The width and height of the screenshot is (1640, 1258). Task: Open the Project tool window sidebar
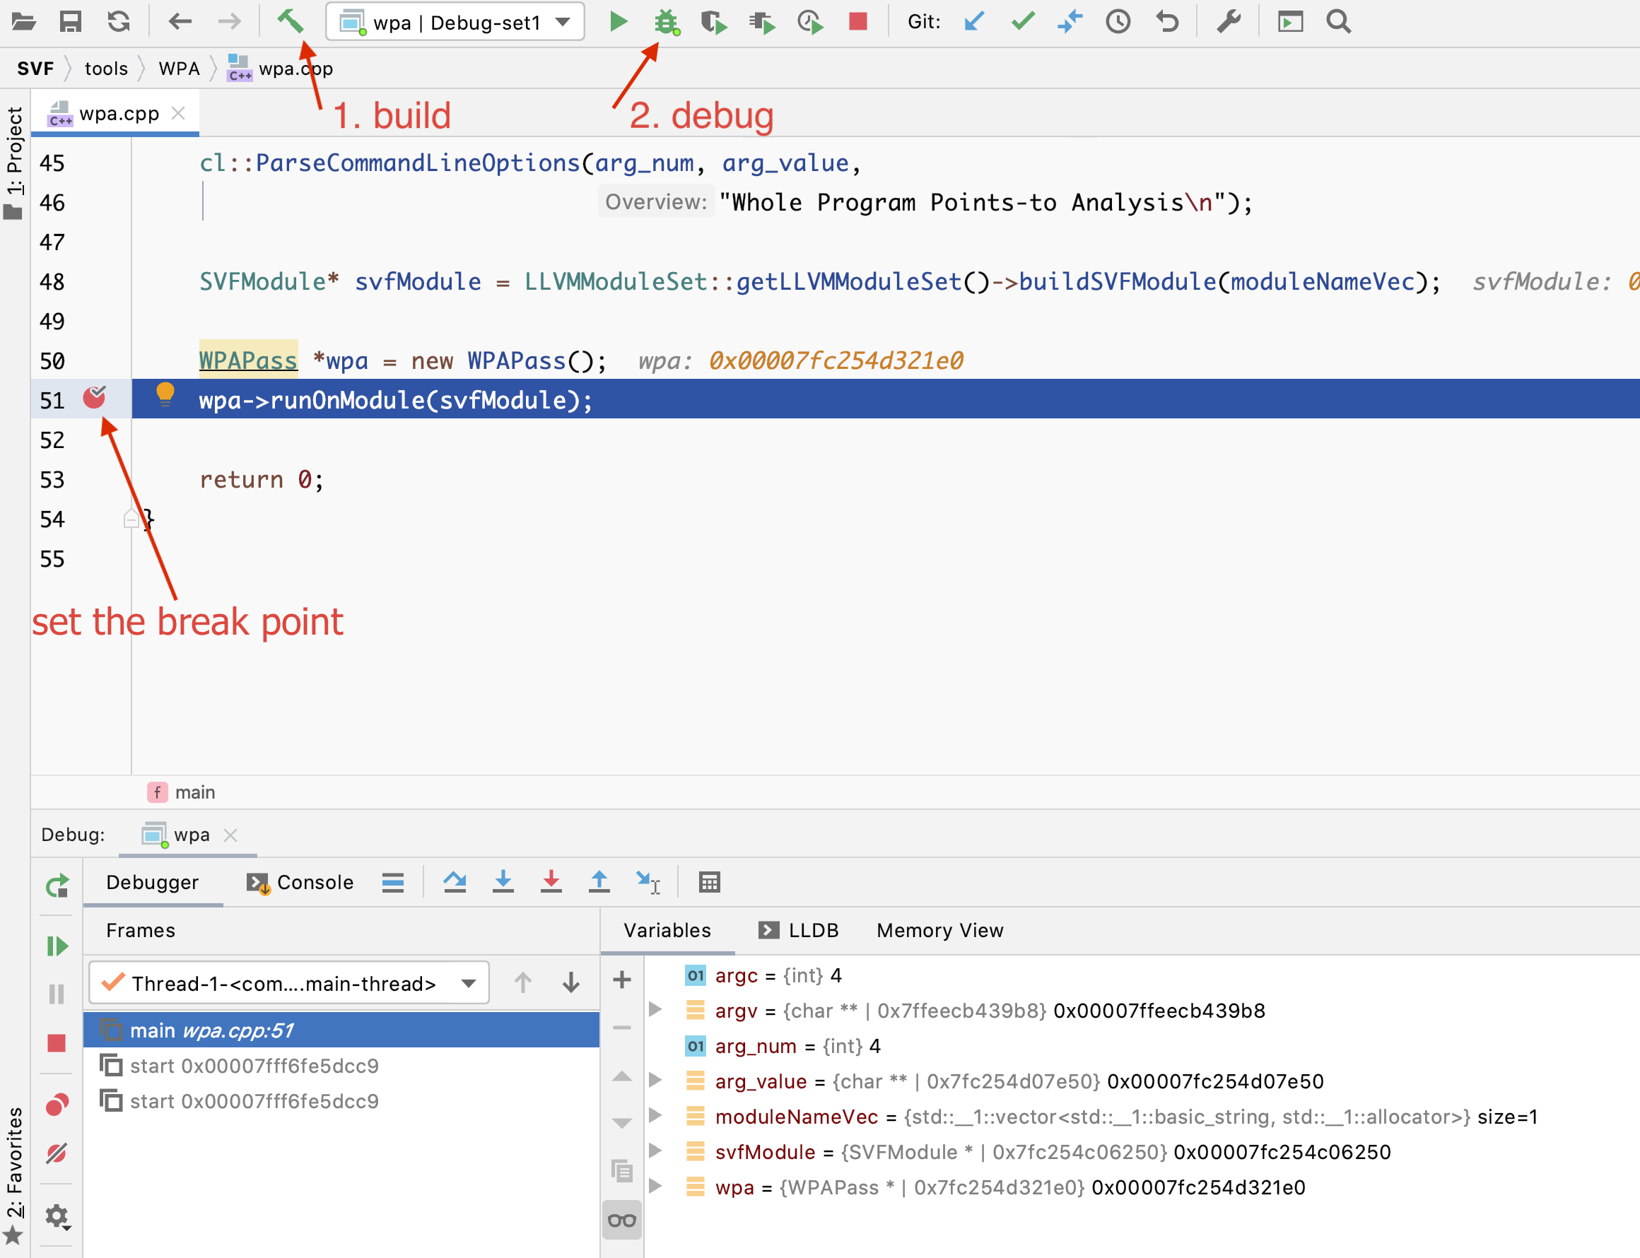(x=14, y=163)
